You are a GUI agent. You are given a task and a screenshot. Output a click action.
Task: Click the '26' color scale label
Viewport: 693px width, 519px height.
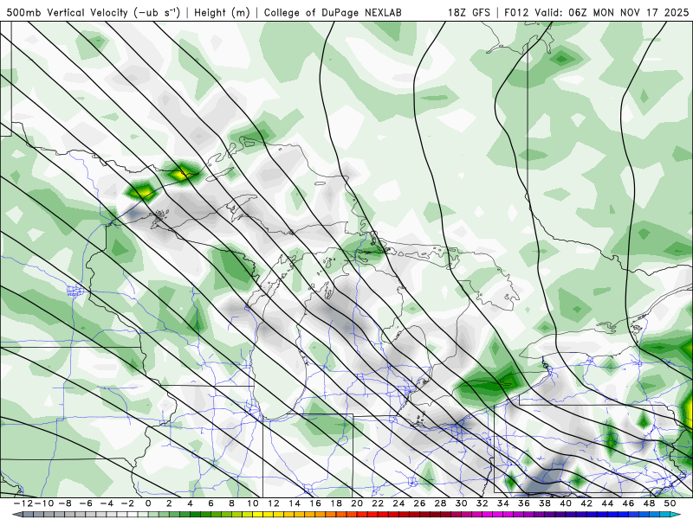point(419,503)
